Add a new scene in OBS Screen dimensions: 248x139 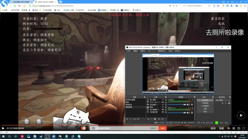127,119
